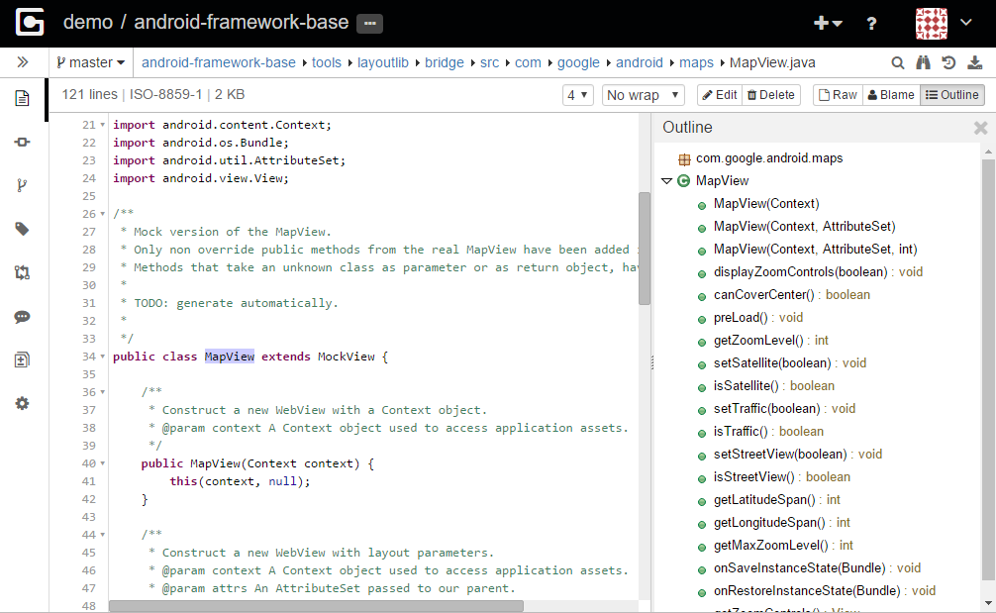Screen dimensions: 996x613
Task: Close the Outline panel with X
Action: (981, 128)
